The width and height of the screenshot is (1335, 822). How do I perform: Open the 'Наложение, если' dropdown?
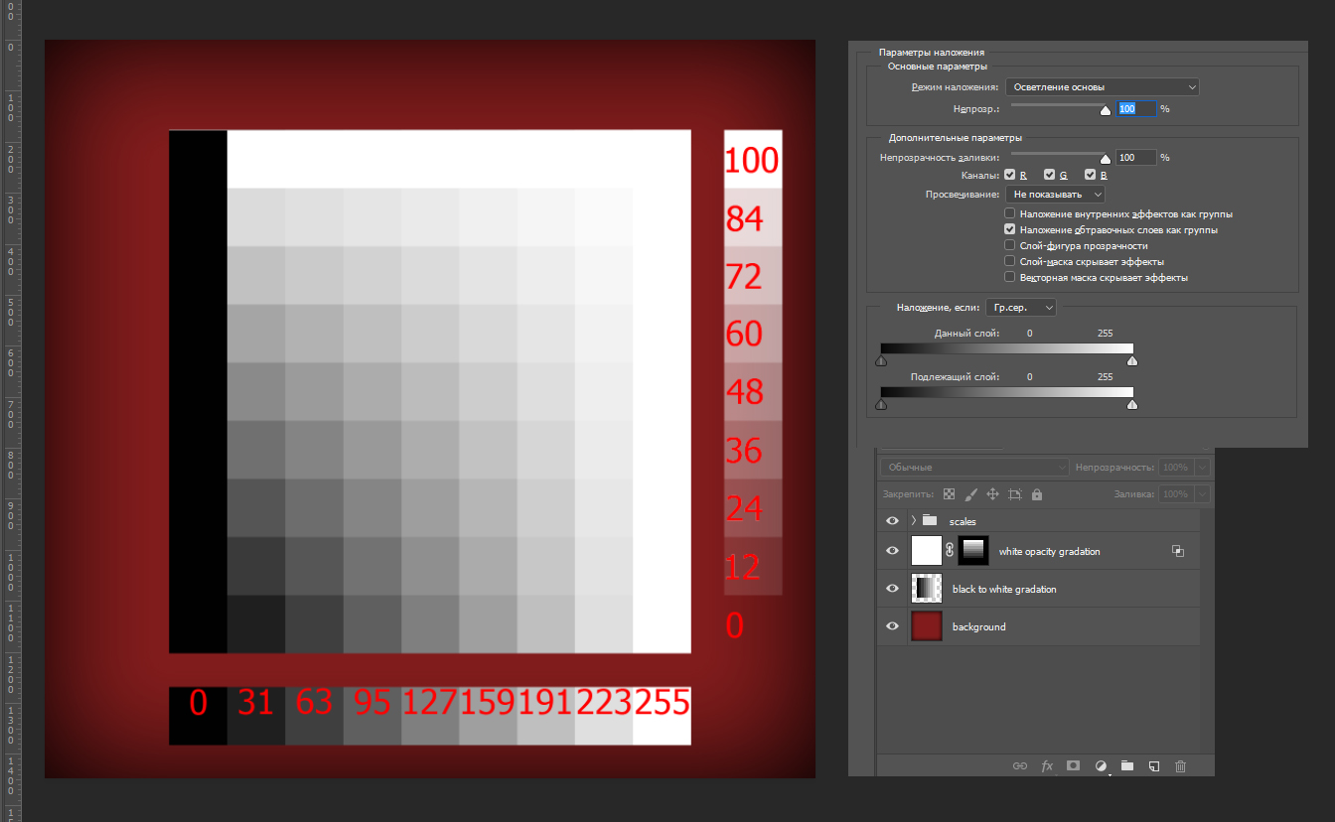1021,307
